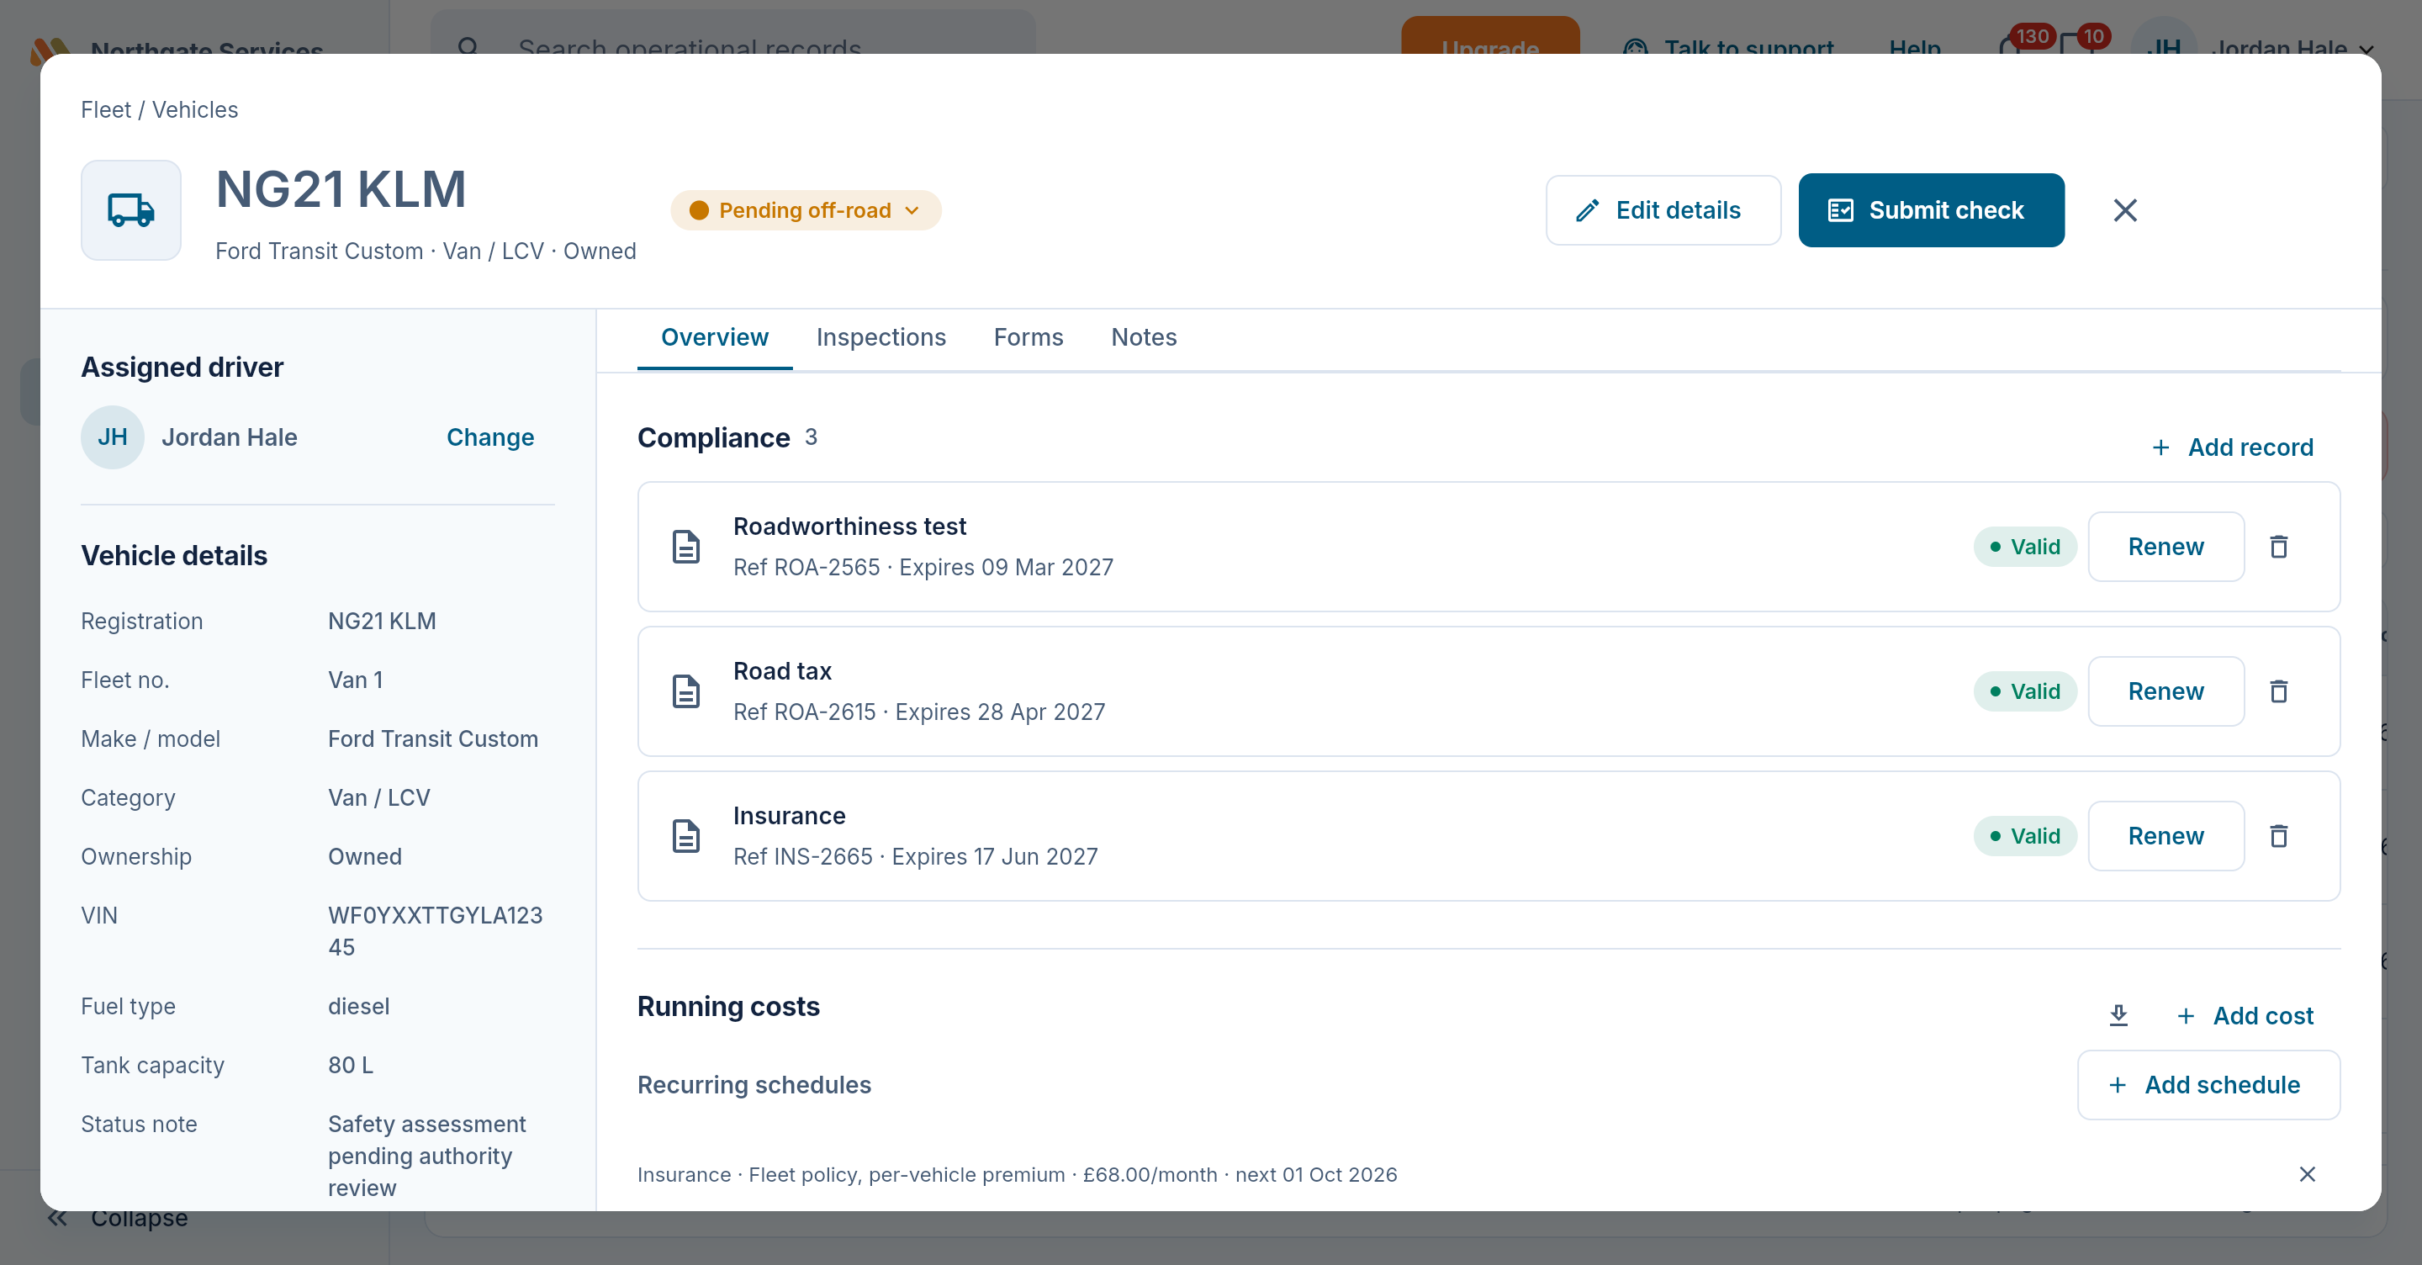Click the Fleet / Vehicles breadcrumb
This screenshot has width=2422, height=1265.
159,110
